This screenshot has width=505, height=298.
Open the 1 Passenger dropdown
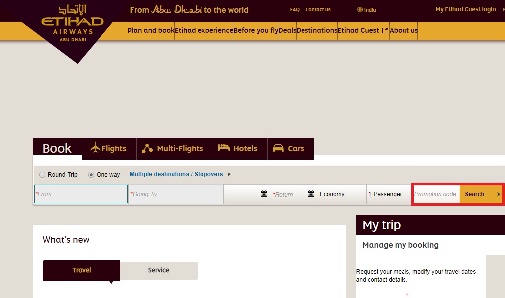pyautogui.click(x=389, y=194)
